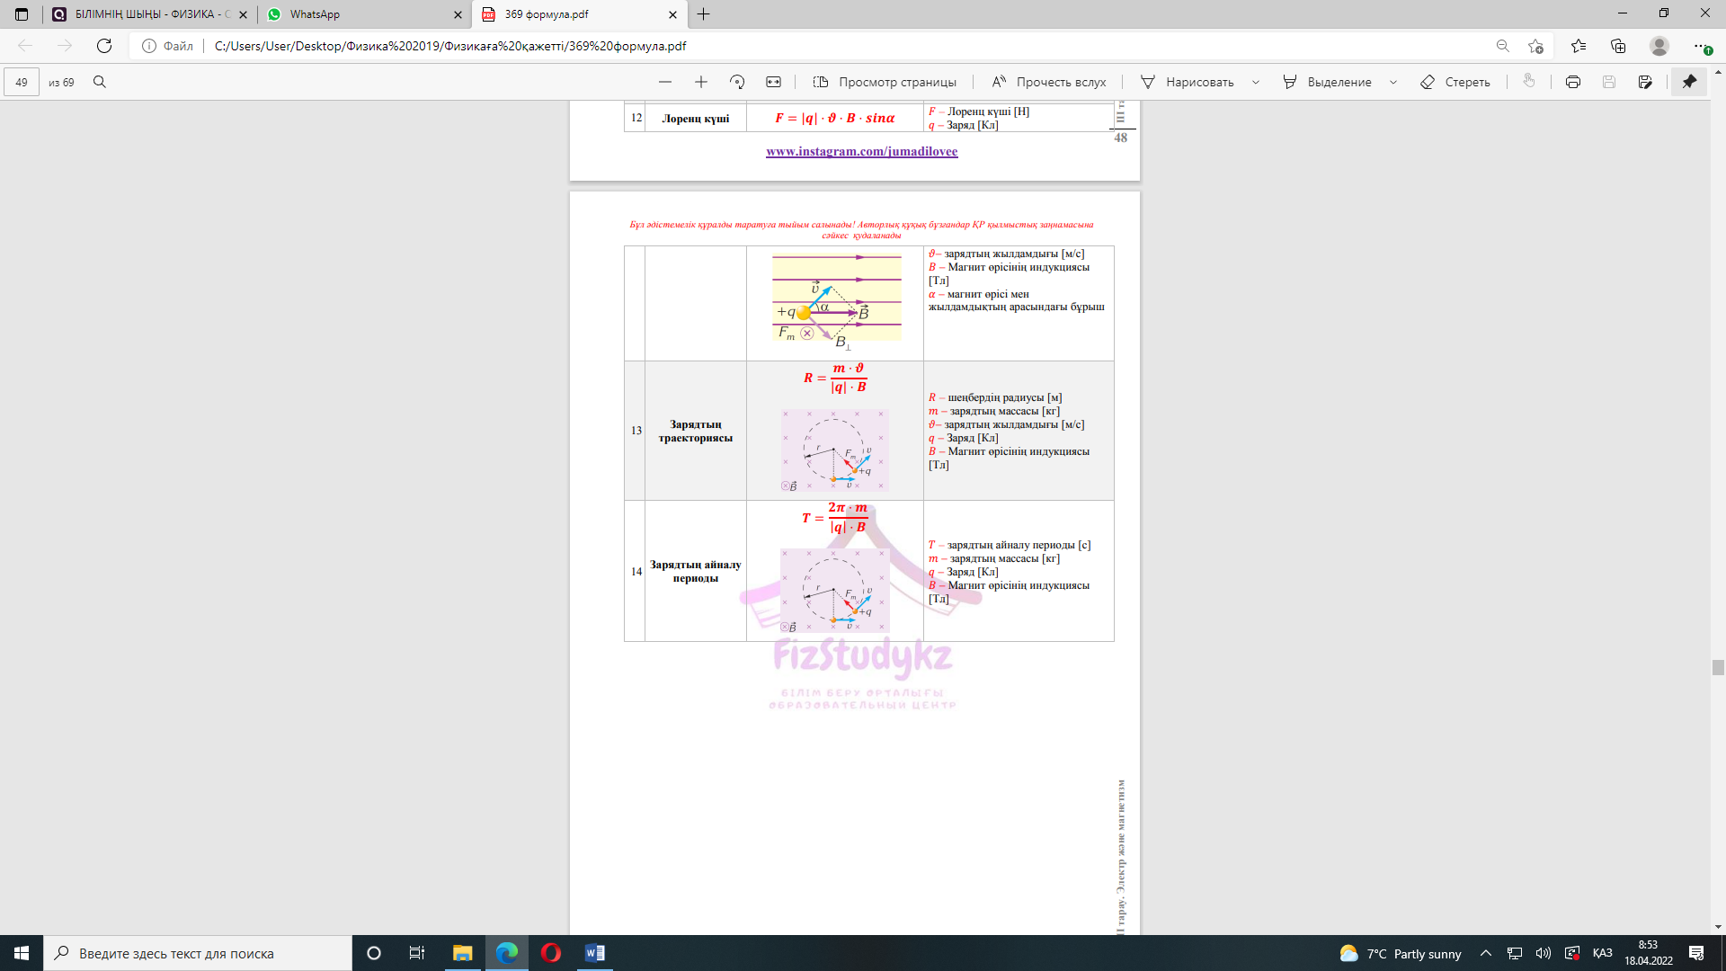Toggle the Erase (Стереть) tool
Viewport: 1726px width, 971px height.
1455,82
